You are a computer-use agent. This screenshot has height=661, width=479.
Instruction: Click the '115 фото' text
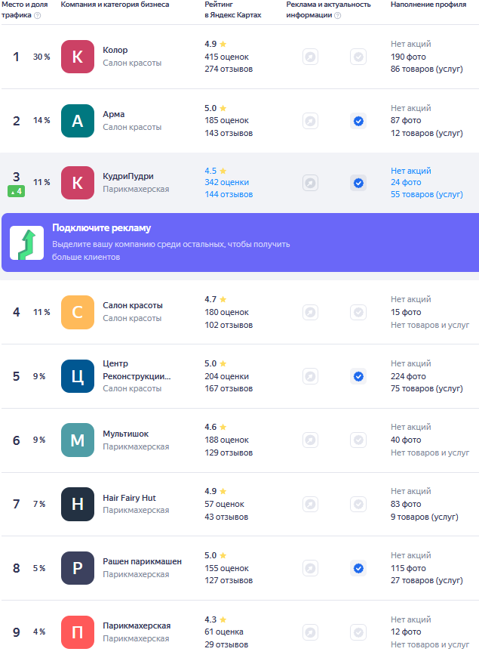coord(408,568)
